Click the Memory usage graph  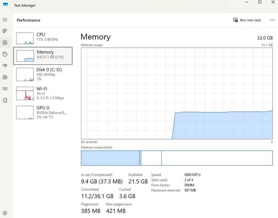177,93
